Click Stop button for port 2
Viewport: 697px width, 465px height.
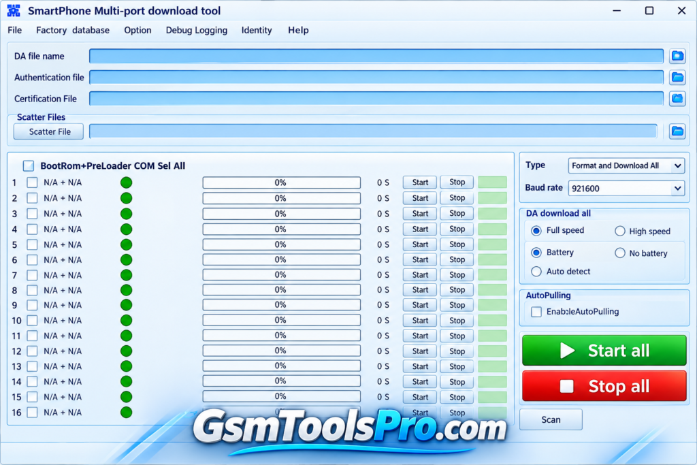tap(457, 198)
